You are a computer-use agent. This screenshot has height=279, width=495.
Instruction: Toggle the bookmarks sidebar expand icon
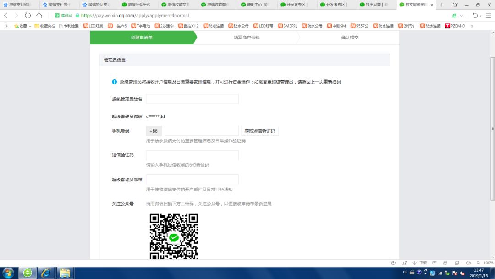point(6,26)
